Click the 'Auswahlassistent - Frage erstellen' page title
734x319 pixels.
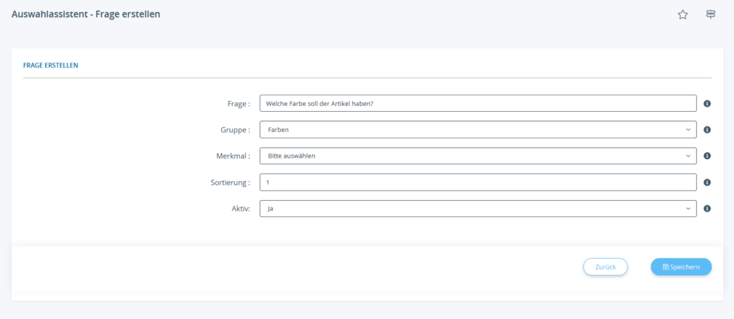86,14
